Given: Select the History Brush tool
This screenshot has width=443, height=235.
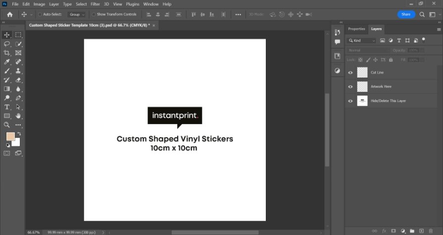Looking at the screenshot, I should point(7,80).
